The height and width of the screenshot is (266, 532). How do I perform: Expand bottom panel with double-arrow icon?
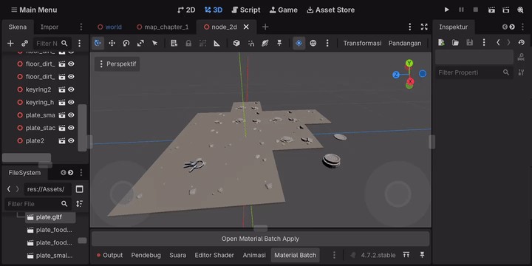tap(406, 255)
